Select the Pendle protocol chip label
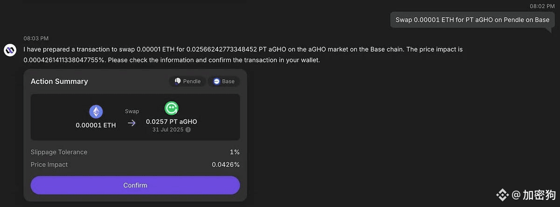The image size is (560, 207). coord(192,81)
